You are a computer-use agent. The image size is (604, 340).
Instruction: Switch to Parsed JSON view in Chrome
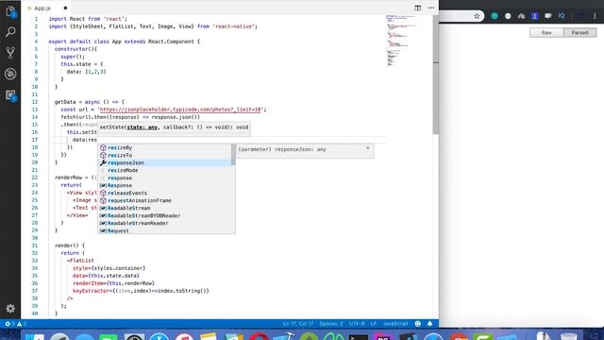[x=579, y=33]
